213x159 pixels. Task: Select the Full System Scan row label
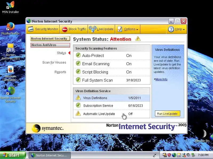[97, 80]
